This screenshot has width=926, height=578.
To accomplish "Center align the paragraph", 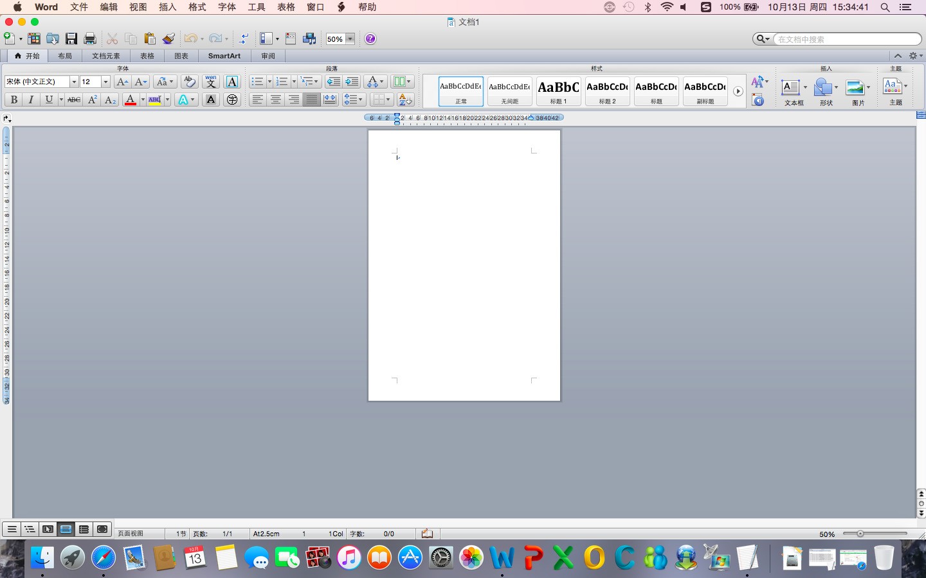I will pos(276,100).
